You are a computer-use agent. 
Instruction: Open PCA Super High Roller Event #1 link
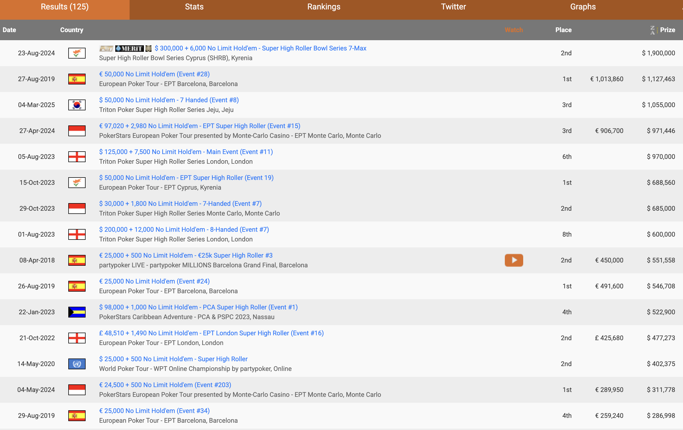[198, 307]
